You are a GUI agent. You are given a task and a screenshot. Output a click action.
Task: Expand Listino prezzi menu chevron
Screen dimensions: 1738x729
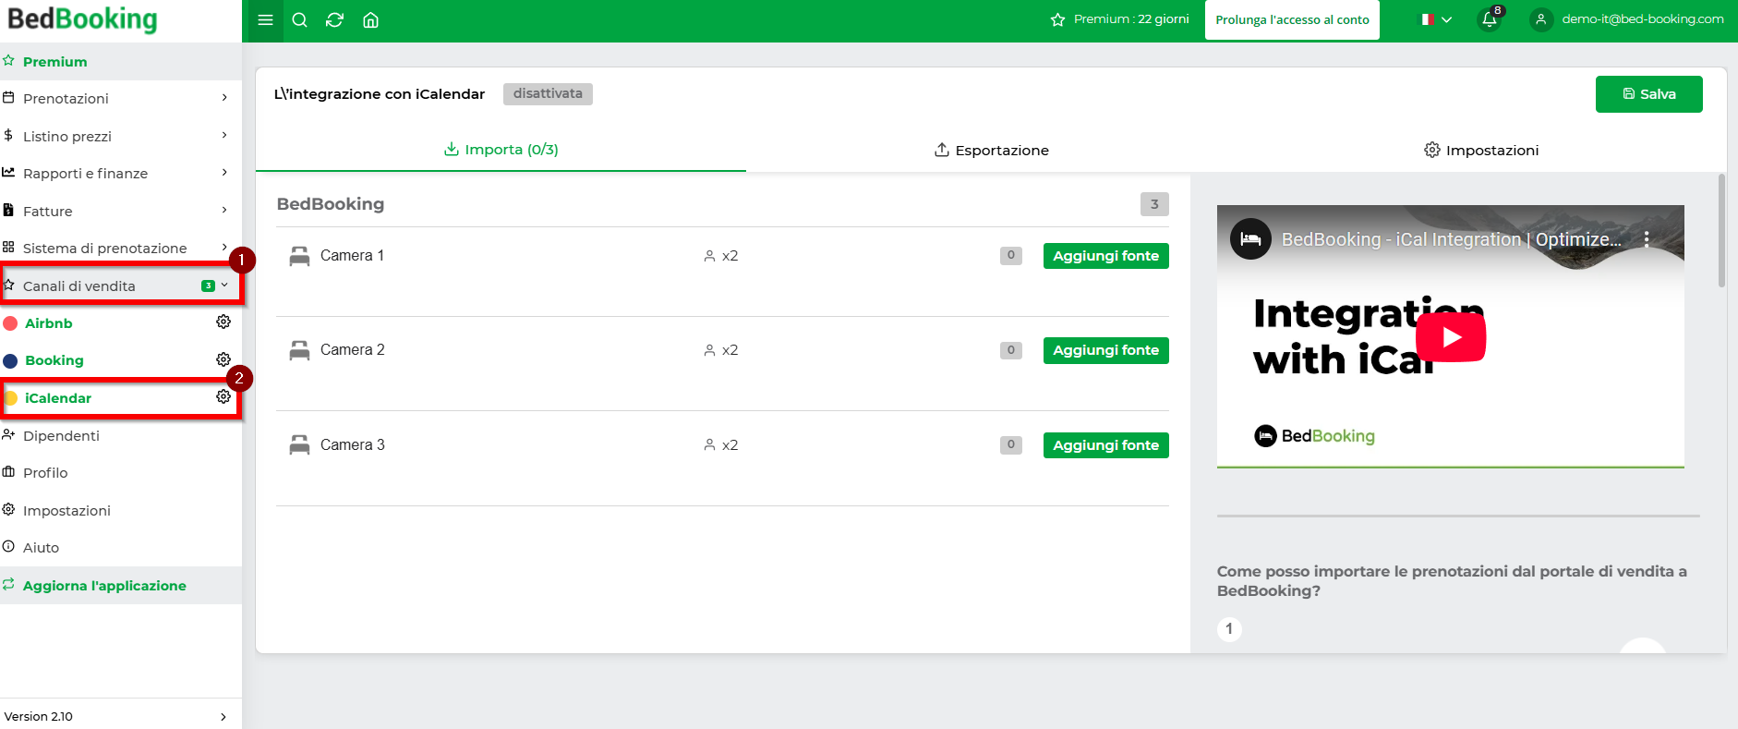pos(224,136)
